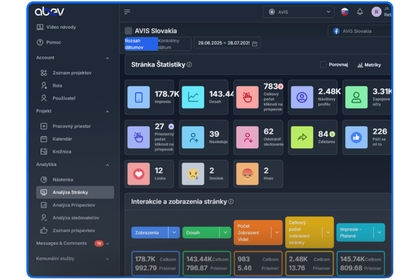This screenshot has height=280, width=420.
Task: Open Knižnica in sidebar
Action: pyautogui.click(x=62, y=152)
